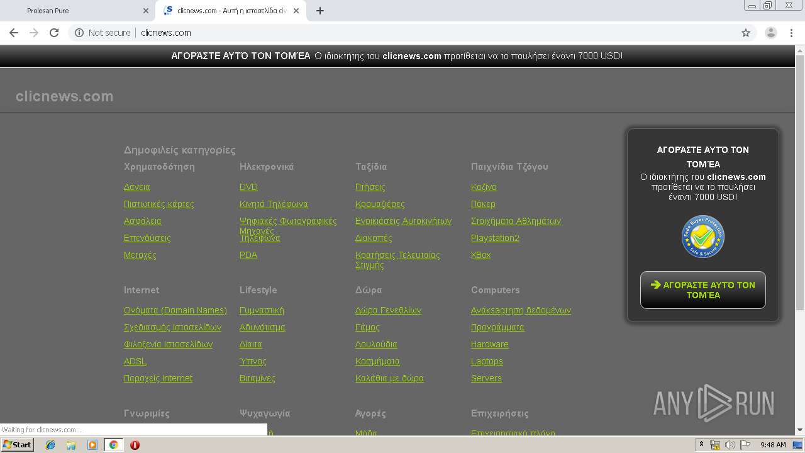Viewport: 805px width, 453px height.
Task: Open the Φιλοξενία Ιστοσελίδων link
Action: click(x=168, y=344)
